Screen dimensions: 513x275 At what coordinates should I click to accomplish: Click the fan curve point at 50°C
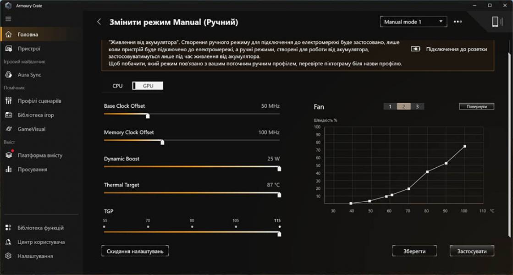point(370,201)
